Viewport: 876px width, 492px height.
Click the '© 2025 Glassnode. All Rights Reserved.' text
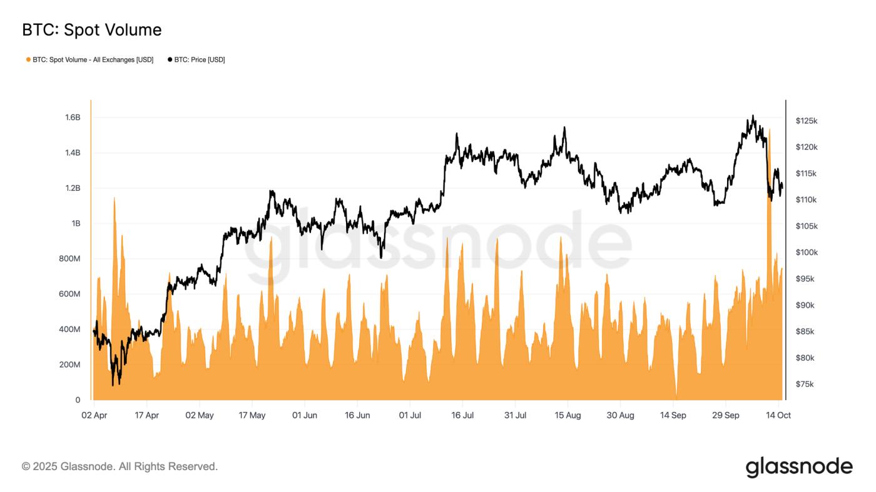coord(120,466)
